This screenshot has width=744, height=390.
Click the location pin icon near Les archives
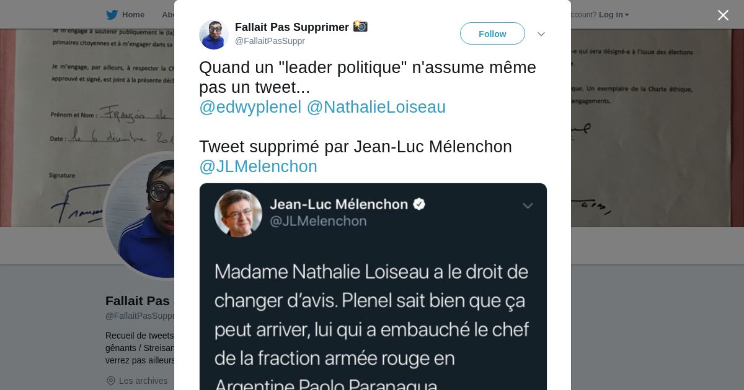pos(111,381)
